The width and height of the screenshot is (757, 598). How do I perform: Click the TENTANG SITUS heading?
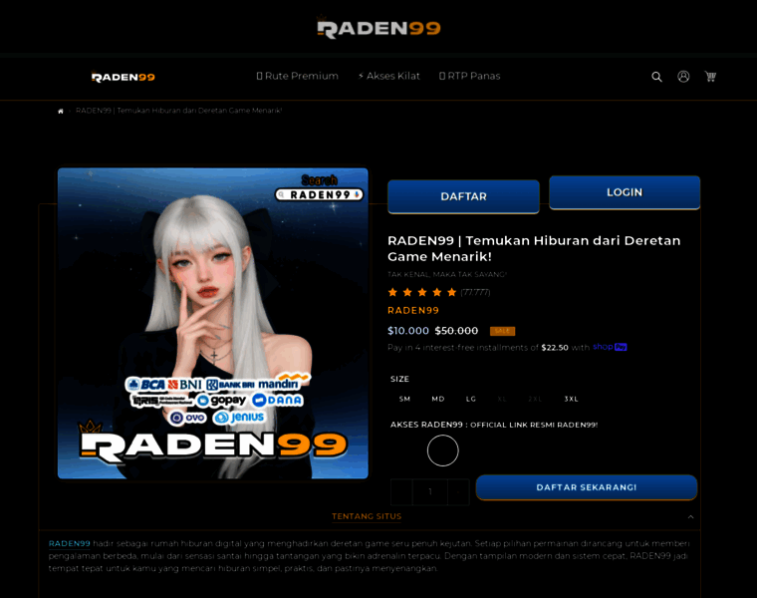[x=367, y=516]
